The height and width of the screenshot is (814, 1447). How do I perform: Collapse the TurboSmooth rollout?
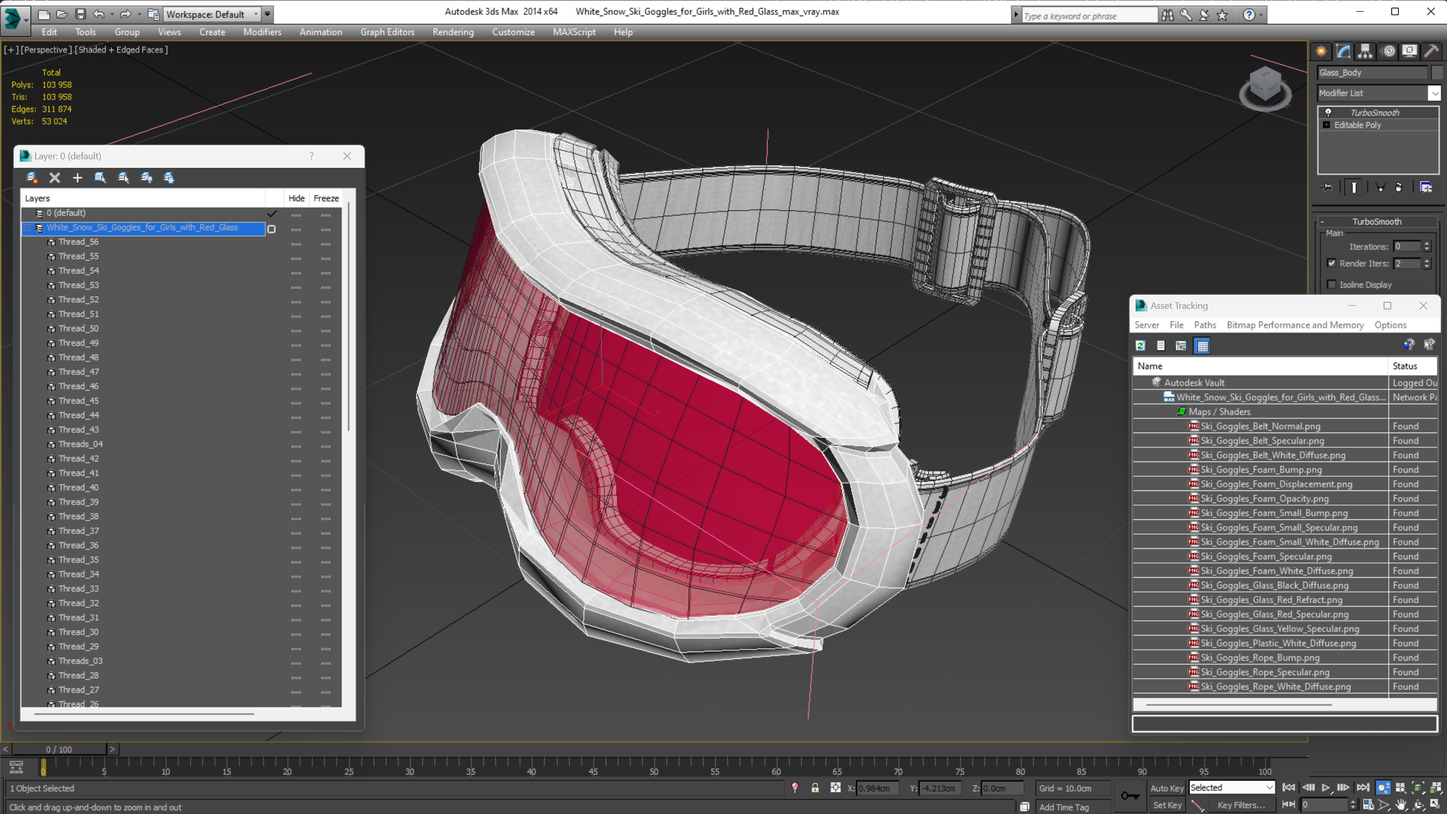1322,221
